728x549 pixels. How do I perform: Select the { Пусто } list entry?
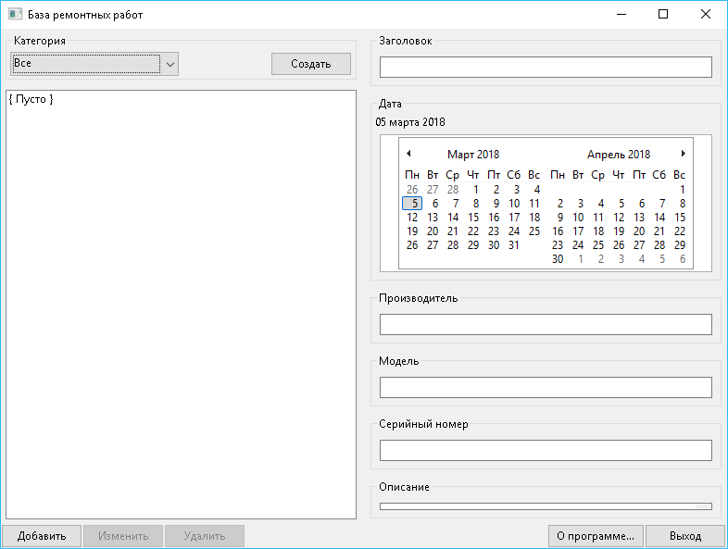click(31, 99)
